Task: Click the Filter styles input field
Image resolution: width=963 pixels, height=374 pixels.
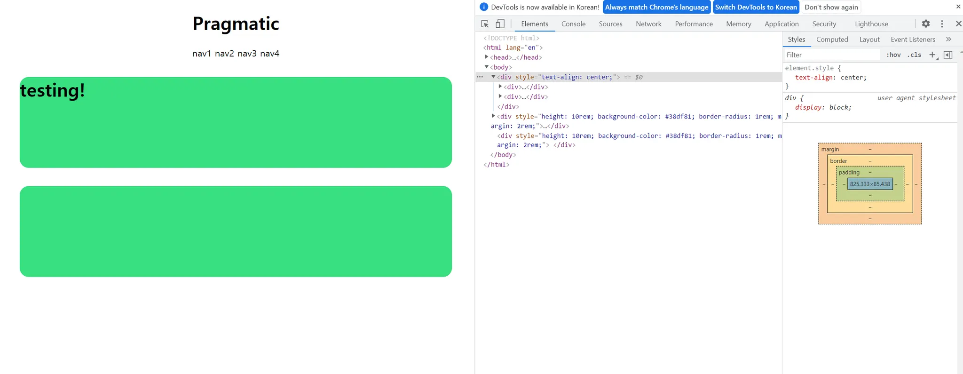Action: pos(831,55)
